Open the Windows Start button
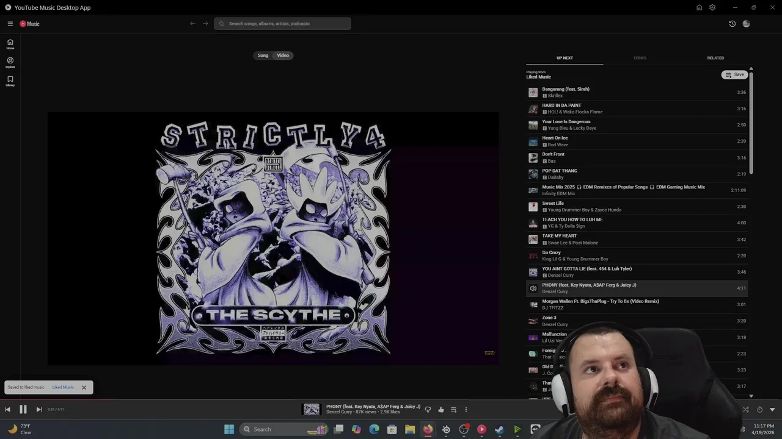Image resolution: width=782 pixels, height=439 pixels. point(229,429)
